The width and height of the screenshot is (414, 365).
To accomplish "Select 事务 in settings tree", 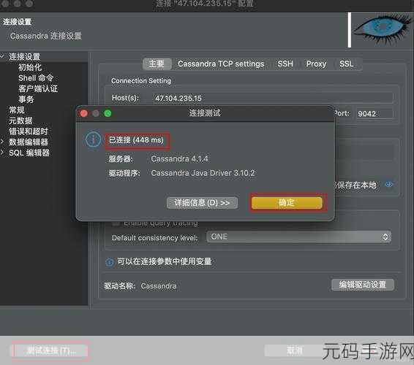I will click(26, 99).
